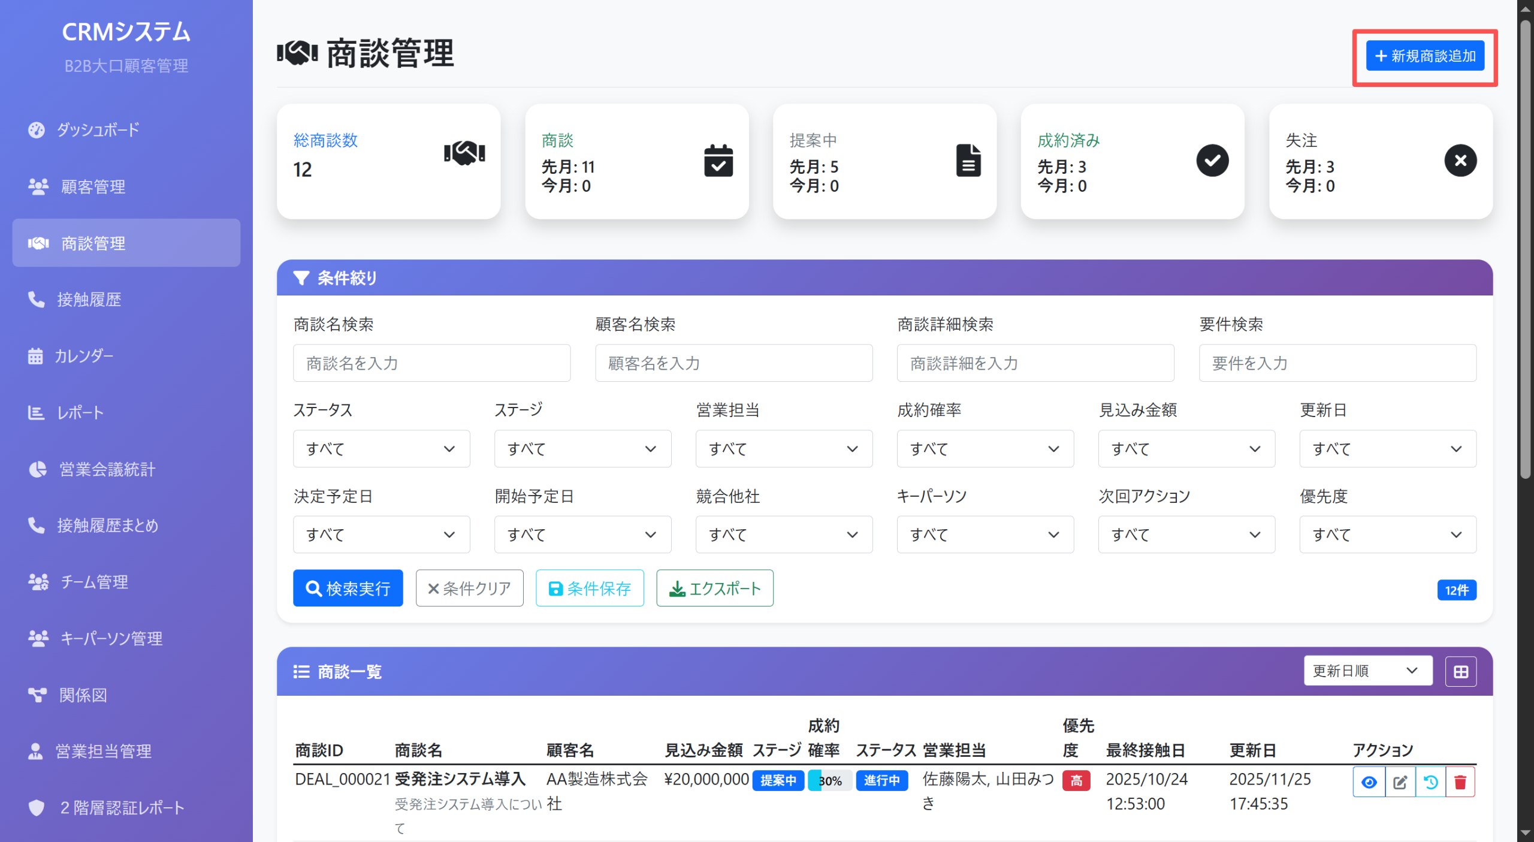
Task: Open change history icon for DEAL_000021
Action: 1430,781
